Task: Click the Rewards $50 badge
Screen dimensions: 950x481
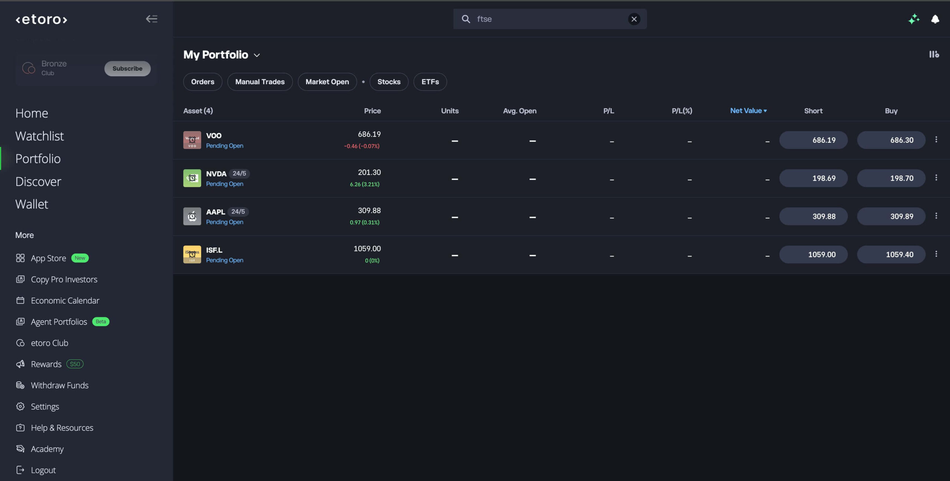Action: [75, 364]
